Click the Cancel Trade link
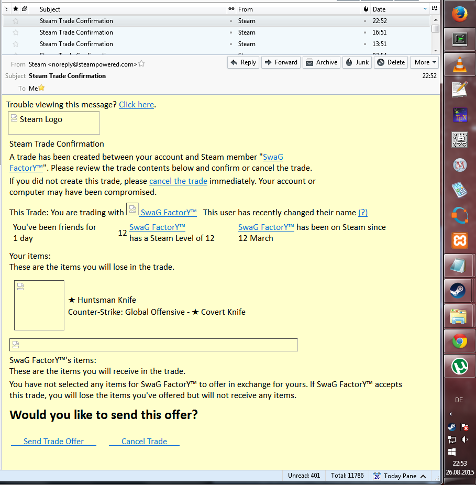Screen dimensions: 476x485 tap(144, 442)
